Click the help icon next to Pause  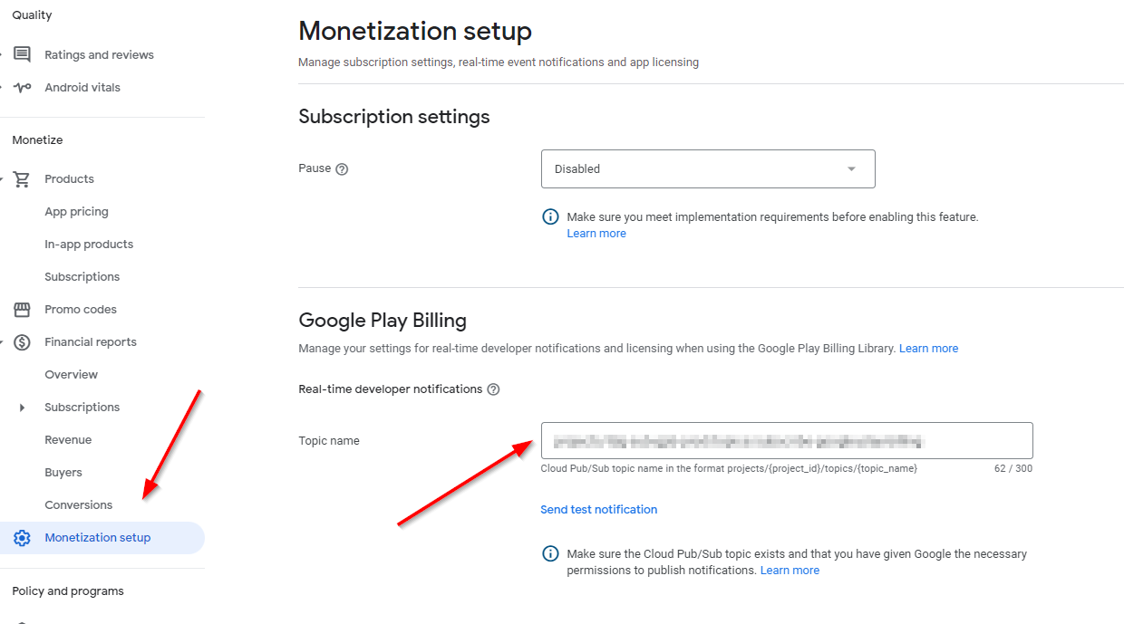click(x=342, y=169)
